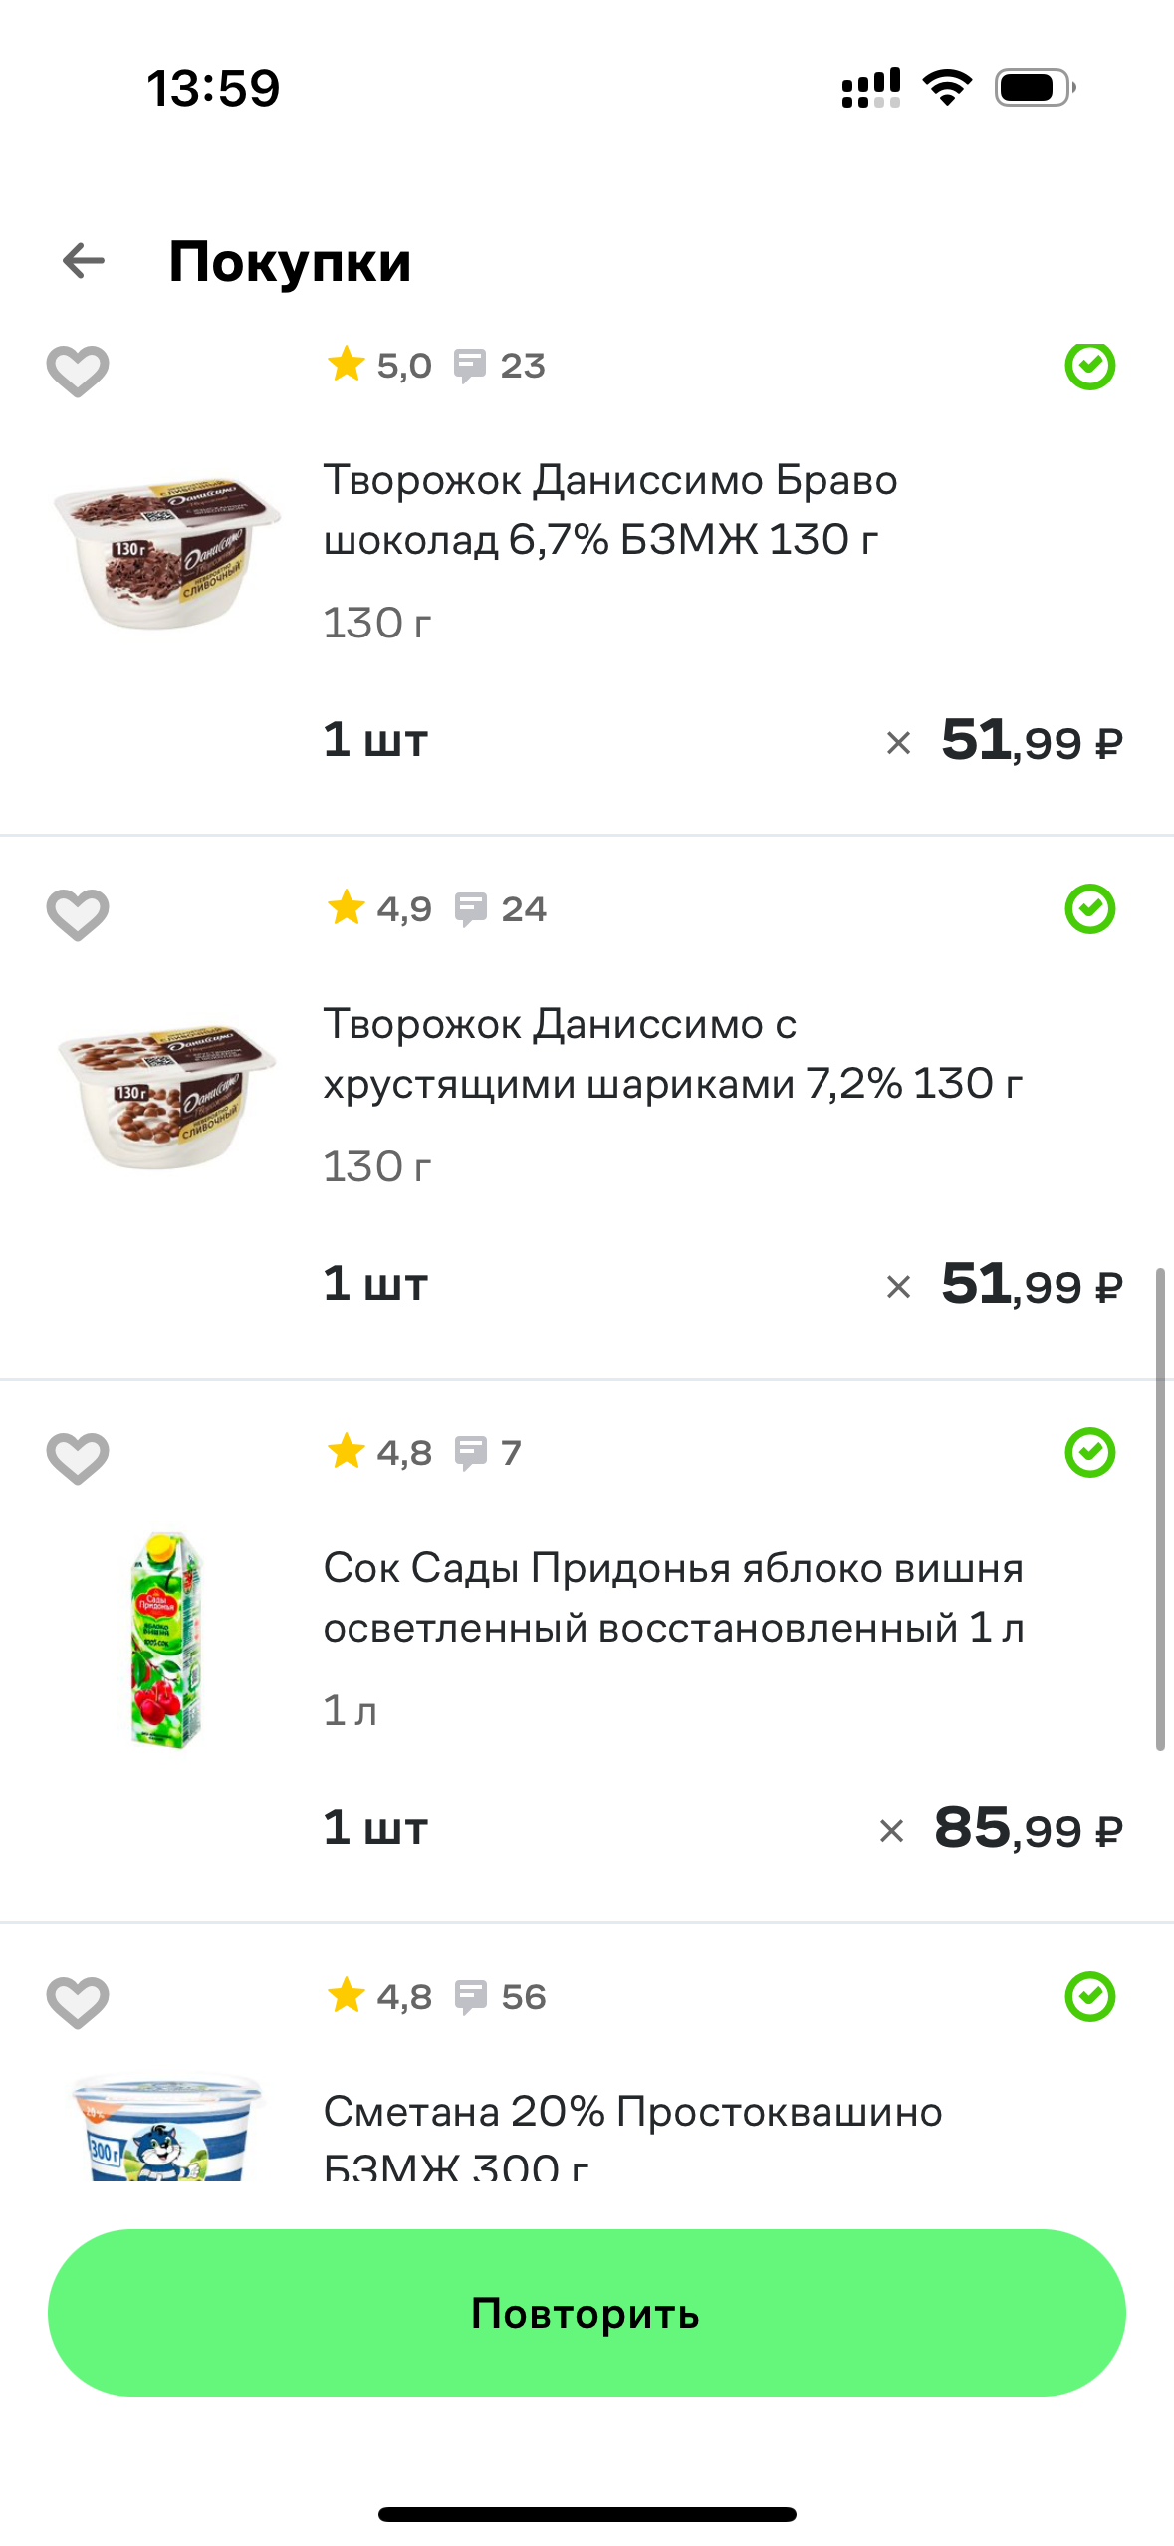
Task: Tap green checkmark on Даниссимо с шариками
Action: pos(1090,908)
